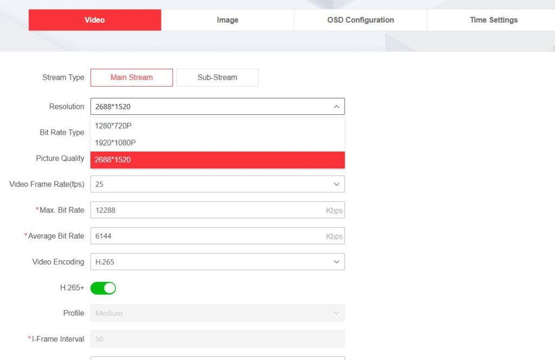Screen dimensions: 555x360
Task: Select the highlighted 2688*1520 resolution option
Action: (217, 160)
